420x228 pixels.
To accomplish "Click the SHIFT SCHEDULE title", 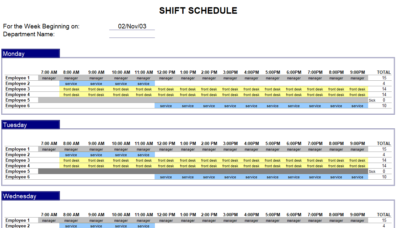I will tap(198, 11).
